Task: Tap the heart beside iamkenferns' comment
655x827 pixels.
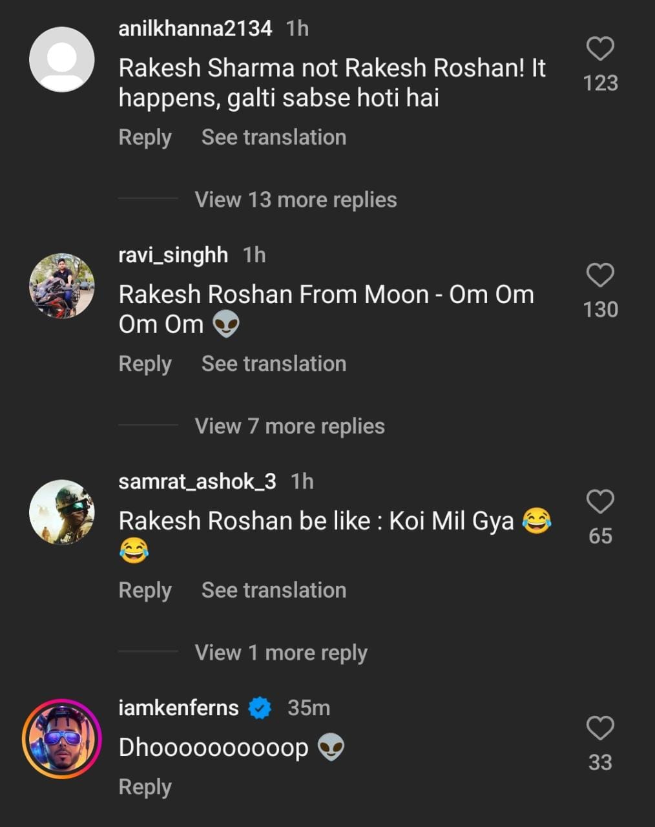Action: pyautogui.click(x=600, y=728)
